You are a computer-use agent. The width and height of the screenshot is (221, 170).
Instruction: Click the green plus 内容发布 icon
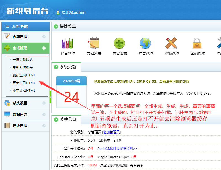coord(120,44)
